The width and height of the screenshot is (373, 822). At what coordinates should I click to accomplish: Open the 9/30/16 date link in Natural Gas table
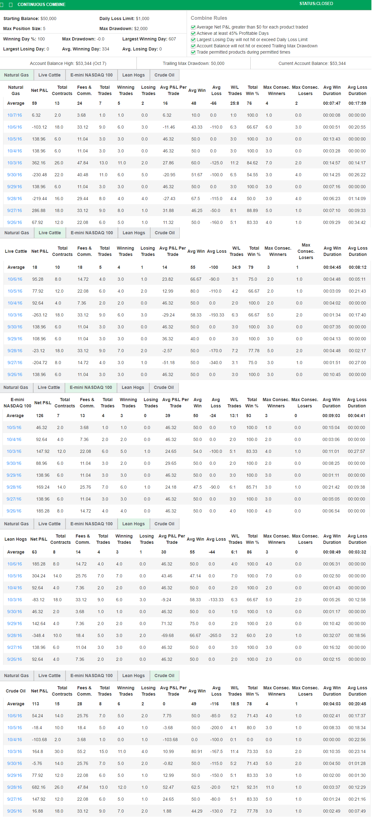[x=15, y=175]
